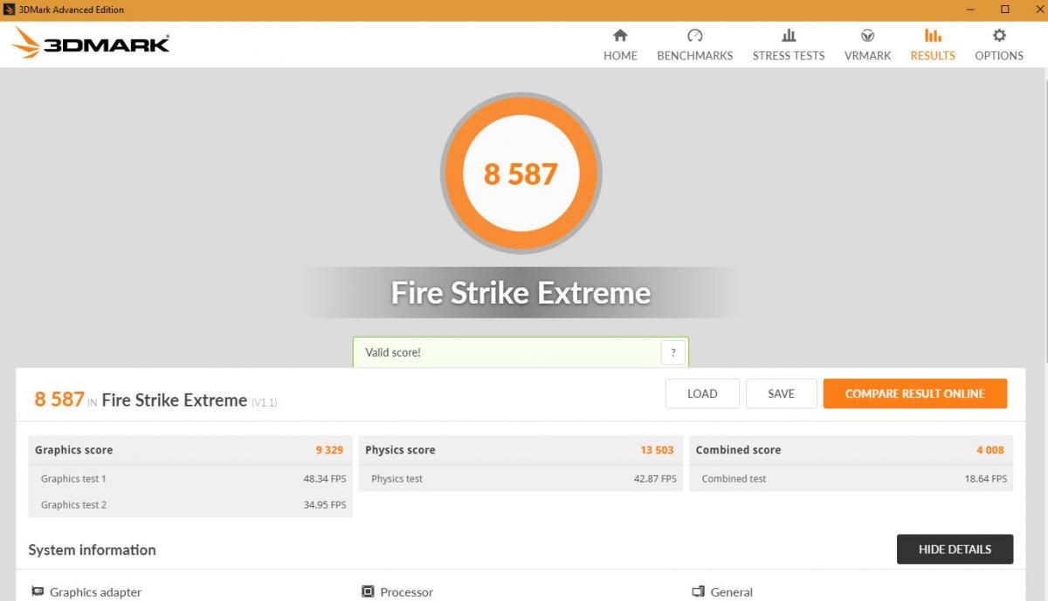
Task: Click the Stress Tests bar chart icon
Action: (x=789, y=36)
